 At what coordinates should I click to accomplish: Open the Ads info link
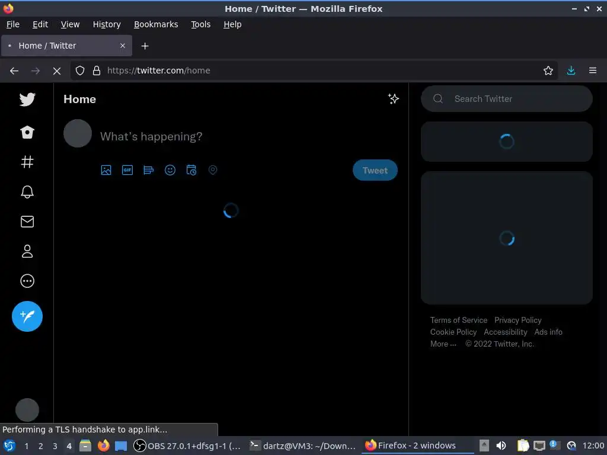pyautogui.click(x=548, y=332)
